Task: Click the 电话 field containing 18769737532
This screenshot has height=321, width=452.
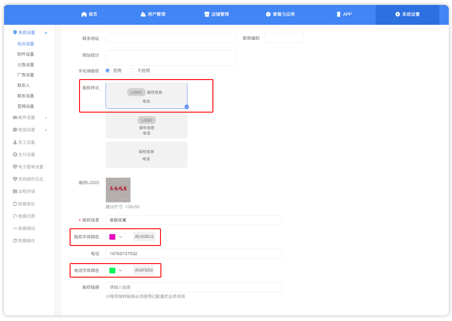Action: 194,254
